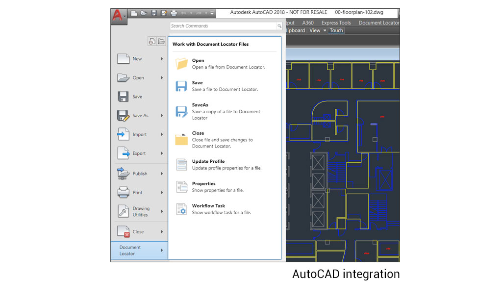502x301 pixels.
Task: Save a file to Document Locator
Action: pos(225,86)
